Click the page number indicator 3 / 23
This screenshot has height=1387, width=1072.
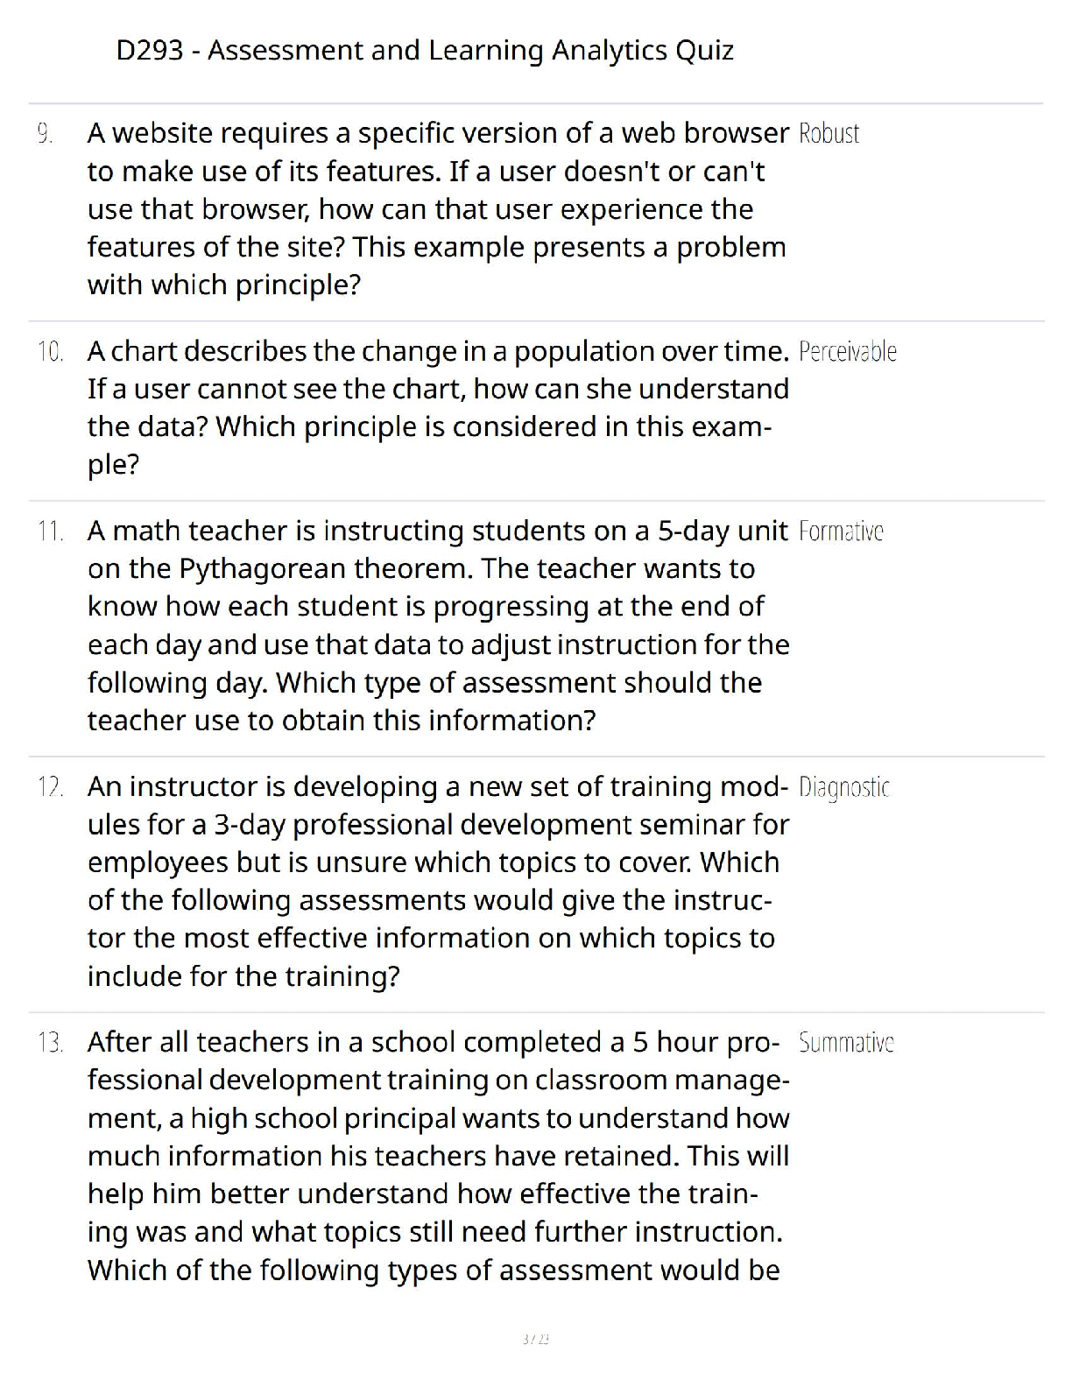pos(535,1339)
